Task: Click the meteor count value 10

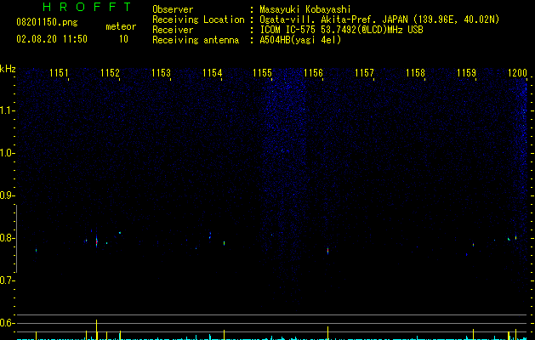Action: click(123, 39)
